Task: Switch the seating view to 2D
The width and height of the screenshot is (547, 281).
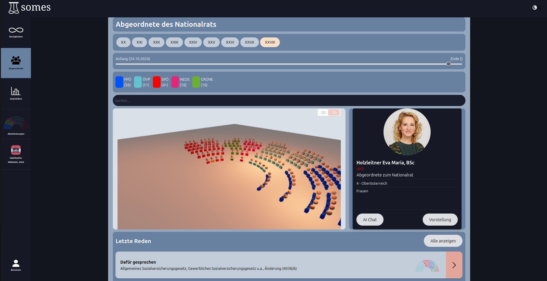Action: (x=323, y=113)
